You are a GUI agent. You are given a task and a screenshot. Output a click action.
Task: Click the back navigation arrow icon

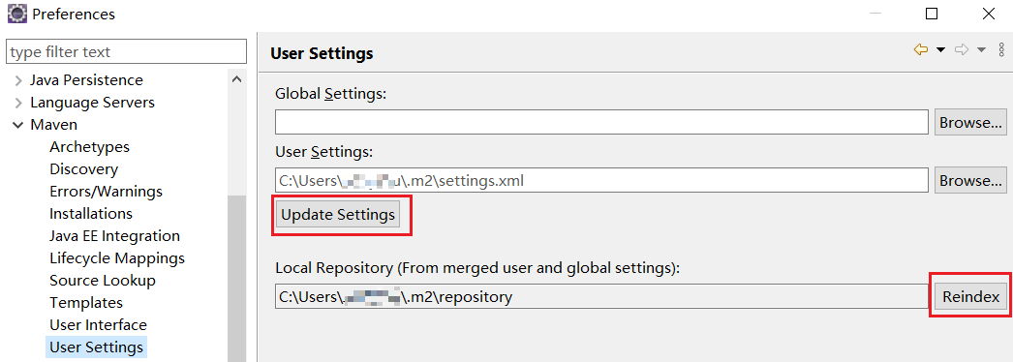click(x=921, y=50)
